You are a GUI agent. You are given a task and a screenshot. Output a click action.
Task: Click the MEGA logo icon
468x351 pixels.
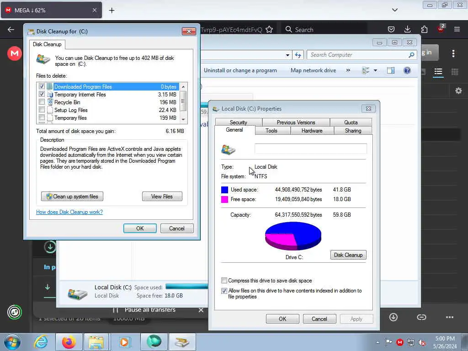pos(14,54)
